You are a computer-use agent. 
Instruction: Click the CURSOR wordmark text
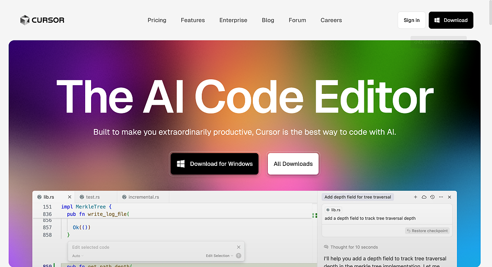point(48,20)
